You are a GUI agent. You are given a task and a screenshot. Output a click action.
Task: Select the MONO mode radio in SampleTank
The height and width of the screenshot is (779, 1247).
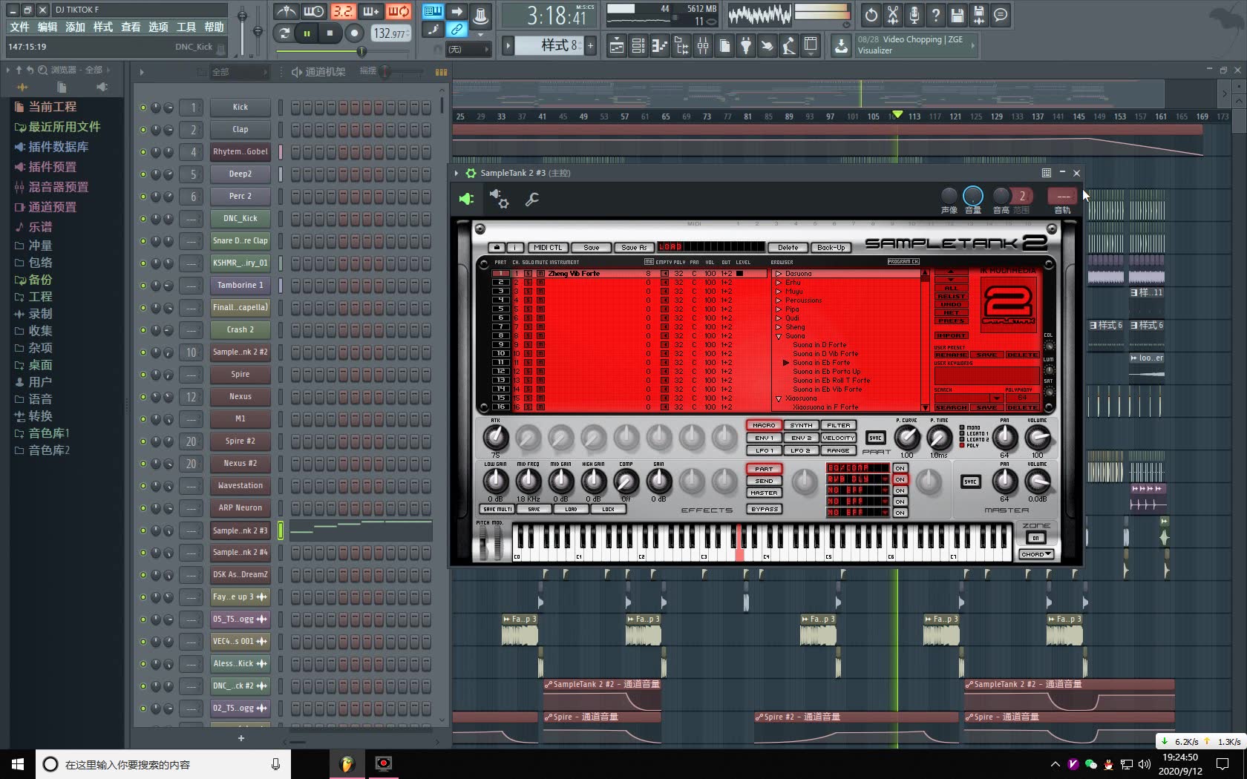(x=962, y=428)
